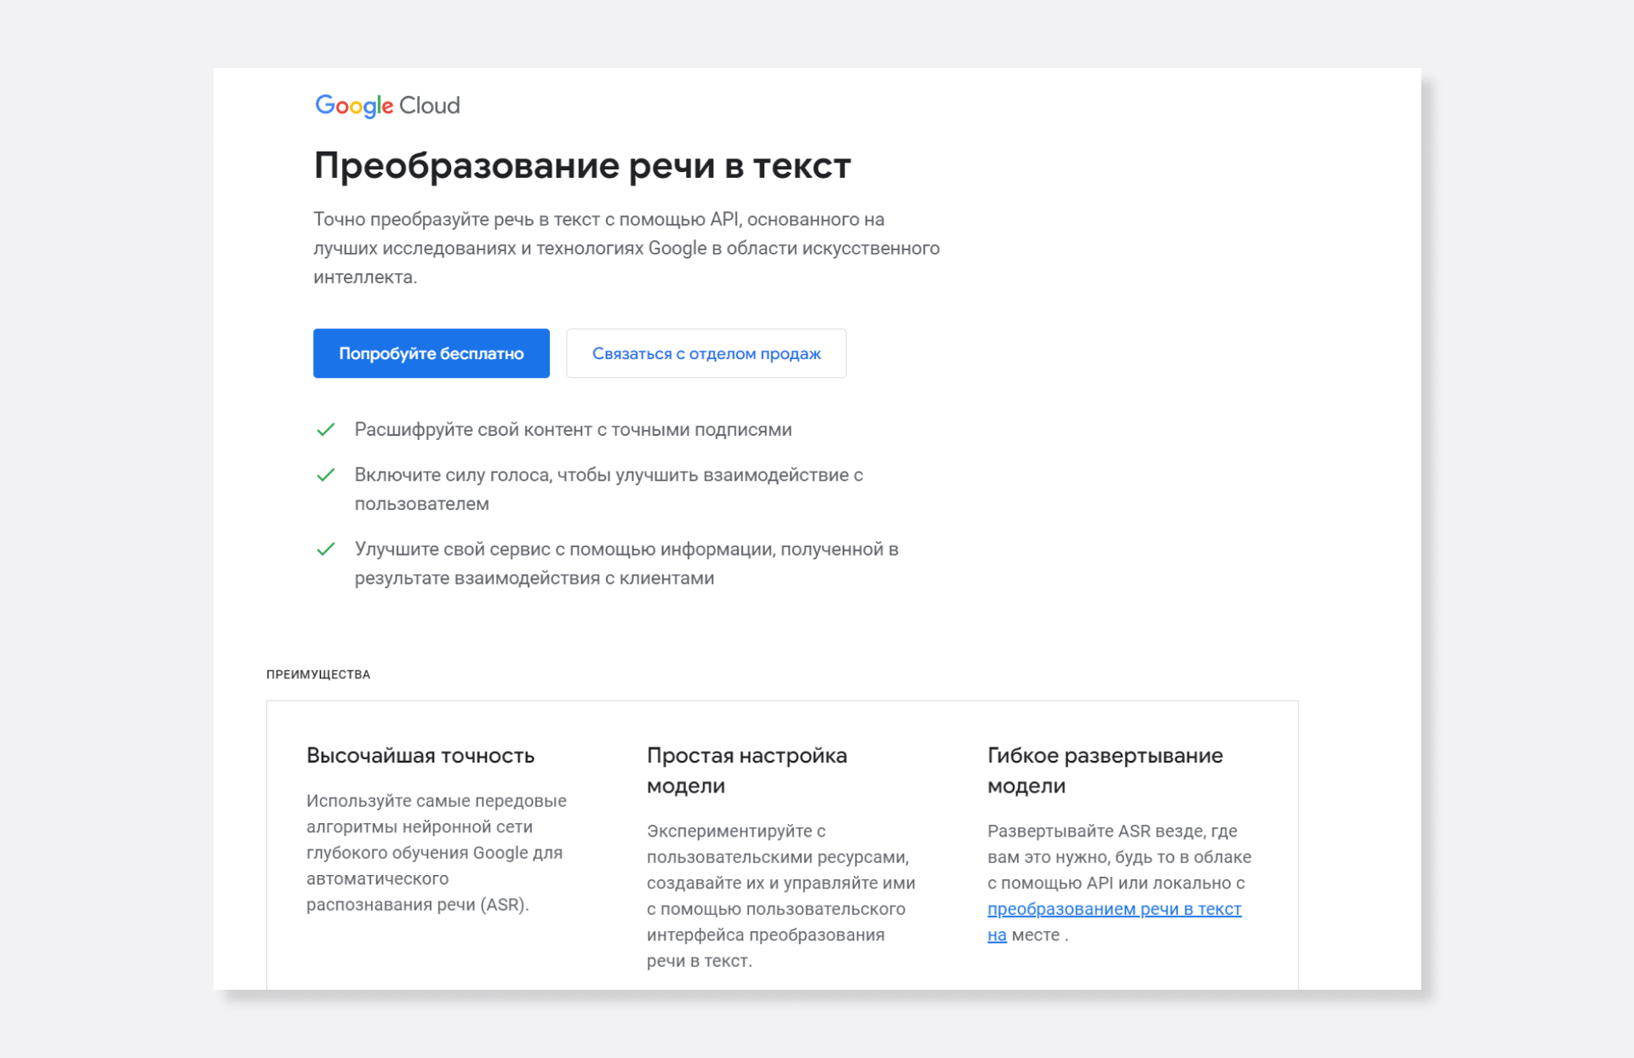Click the green checkmark beside 'Улучшите свой сервис'
Viewport: 1634px width, 1058px height.
[325, 549]
